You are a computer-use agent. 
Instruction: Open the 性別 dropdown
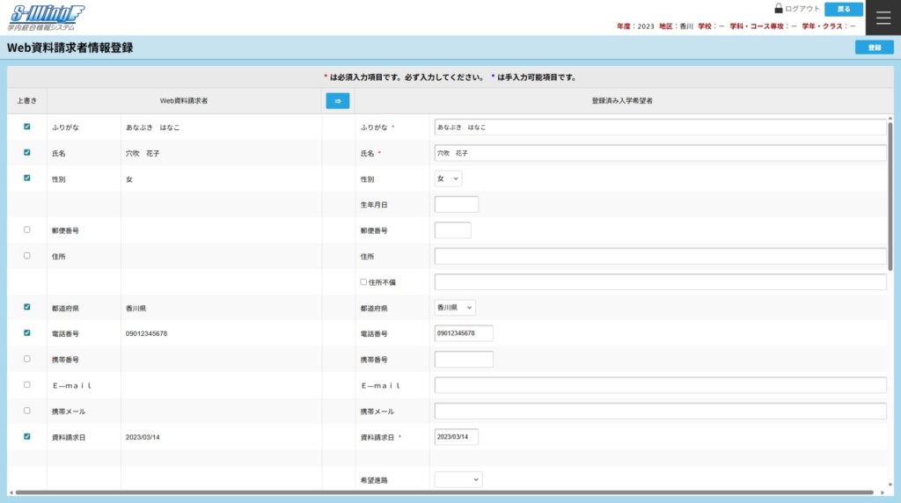tap(448, 179)
